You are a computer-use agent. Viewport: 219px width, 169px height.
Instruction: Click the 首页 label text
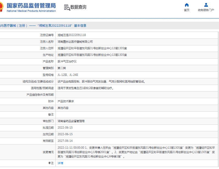point(187,10)
